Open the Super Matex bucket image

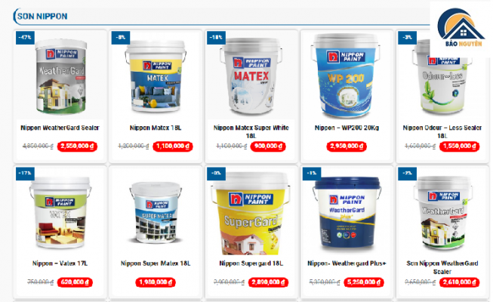tap(156, 213)
